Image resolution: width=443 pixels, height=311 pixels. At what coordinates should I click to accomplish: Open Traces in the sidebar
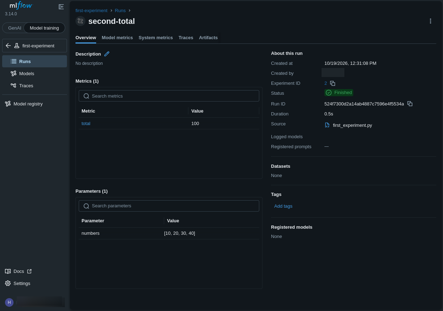tap(35, 85)
